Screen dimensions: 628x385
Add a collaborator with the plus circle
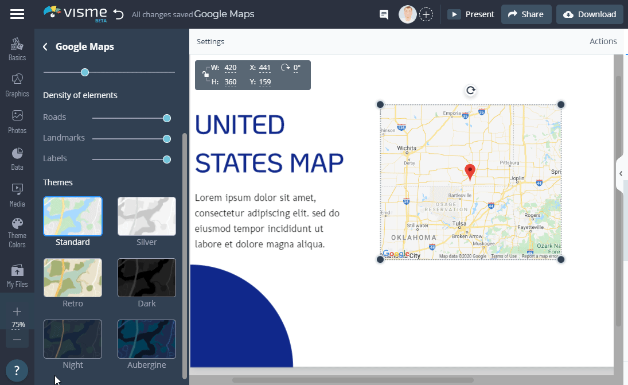(426, 14)
